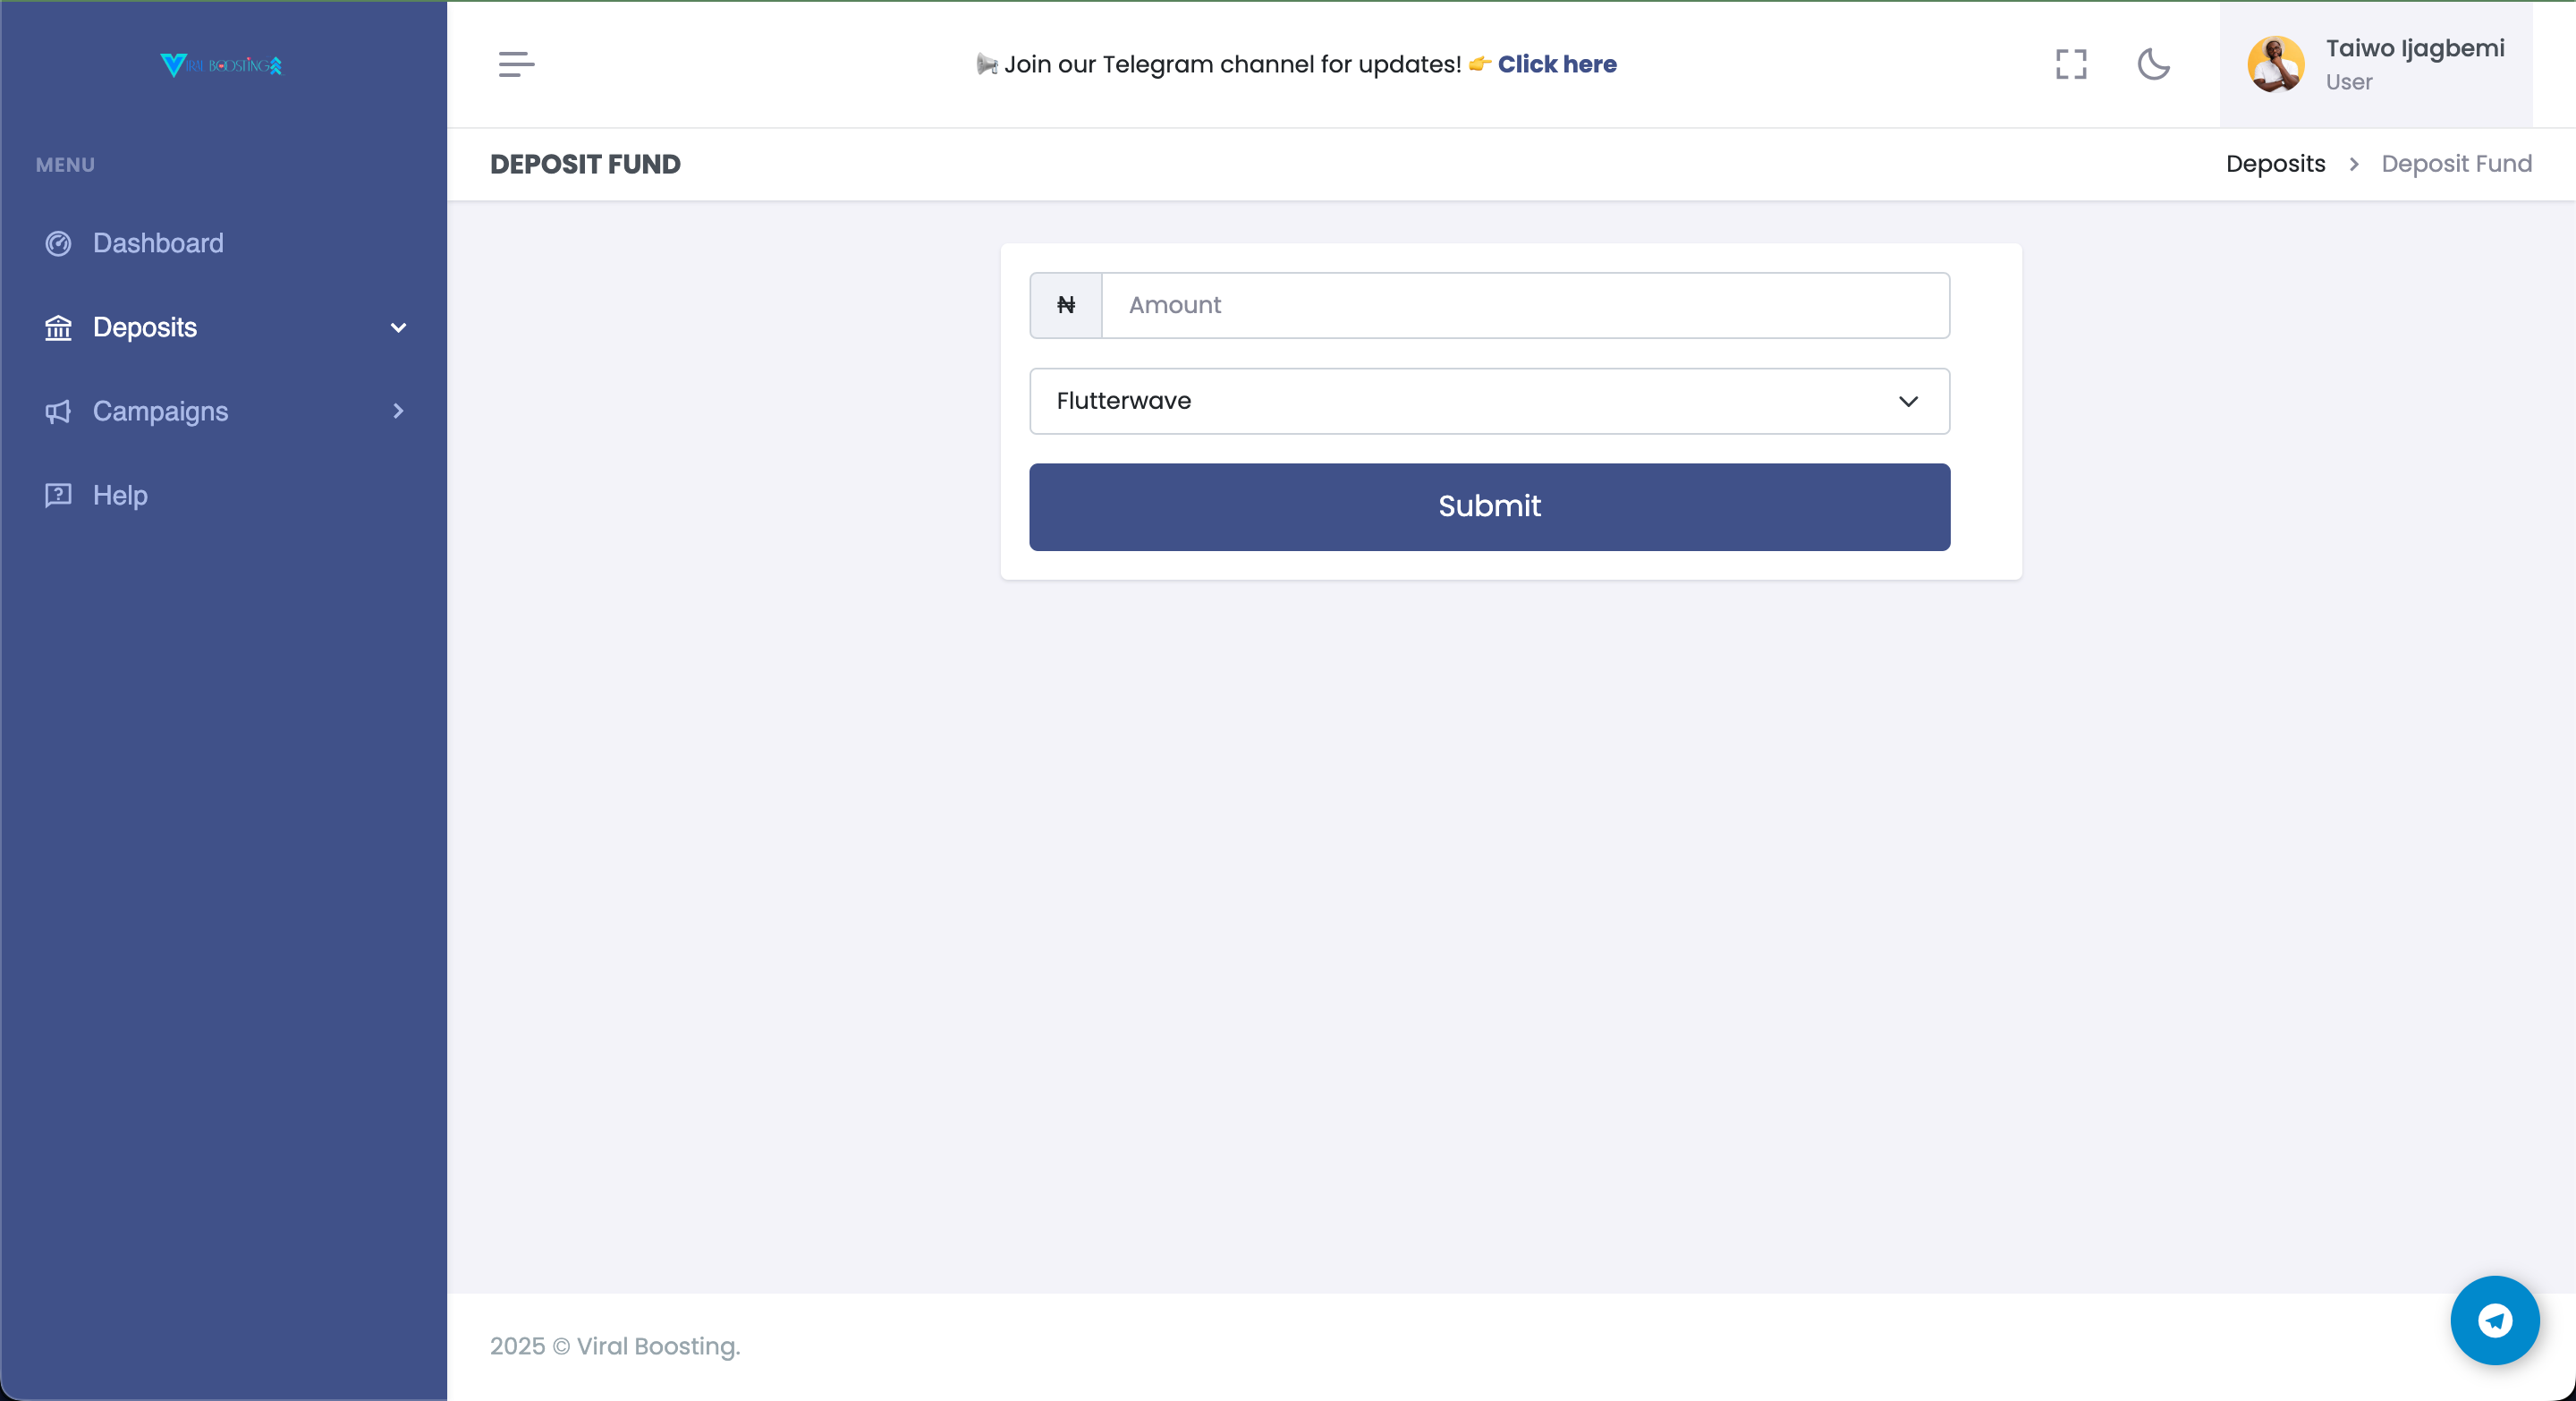Open the Flutterwave payment method dropdown
The width and height of the screenshot is (2576, 1401).
click(1489, 401)
